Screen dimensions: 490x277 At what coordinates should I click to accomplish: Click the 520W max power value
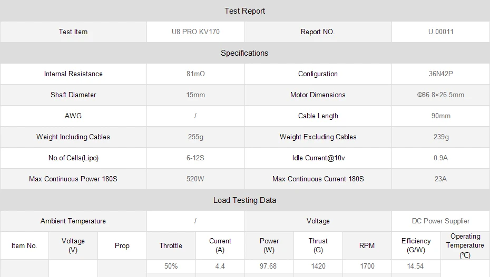tap(195, 179)
